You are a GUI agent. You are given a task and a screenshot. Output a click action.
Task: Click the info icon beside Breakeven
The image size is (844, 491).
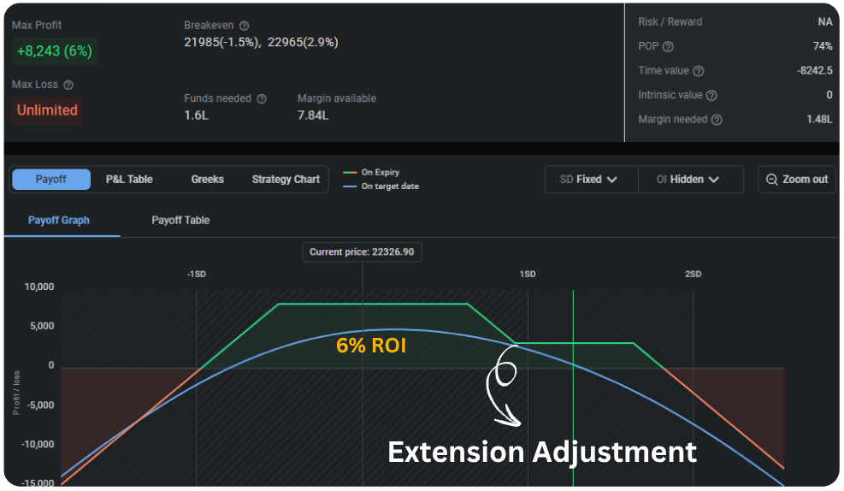pyautogui.click(x=245, y=26)
